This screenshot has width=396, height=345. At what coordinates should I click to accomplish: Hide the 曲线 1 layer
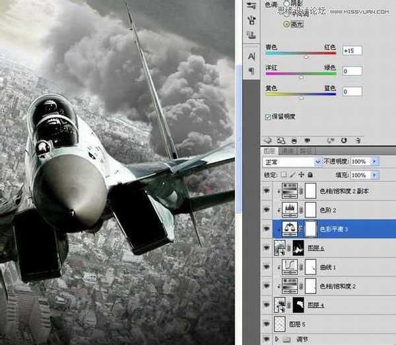point(267,267)
